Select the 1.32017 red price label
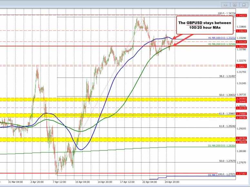 coord(241,66)
